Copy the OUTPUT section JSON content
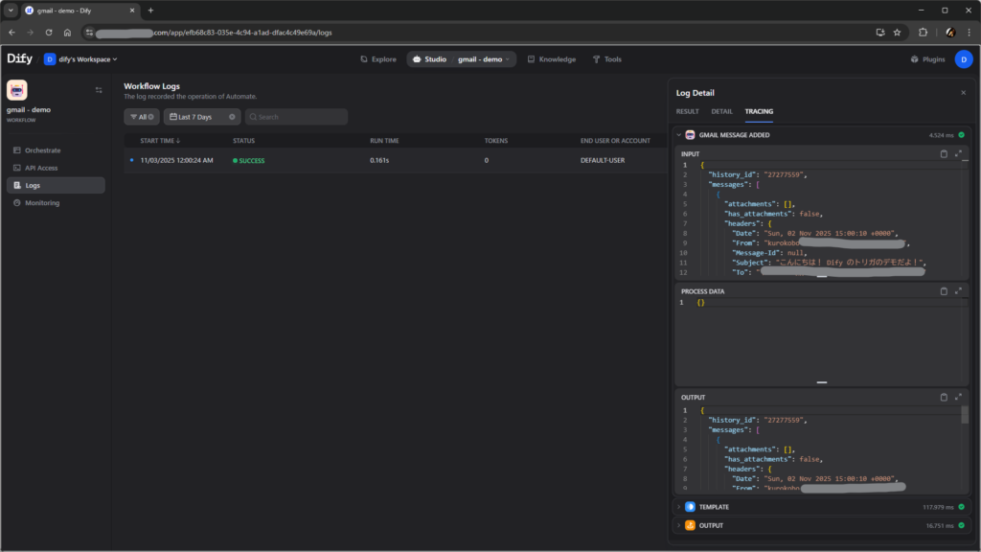This screenshot has width=981, height=552. [944, 397]
